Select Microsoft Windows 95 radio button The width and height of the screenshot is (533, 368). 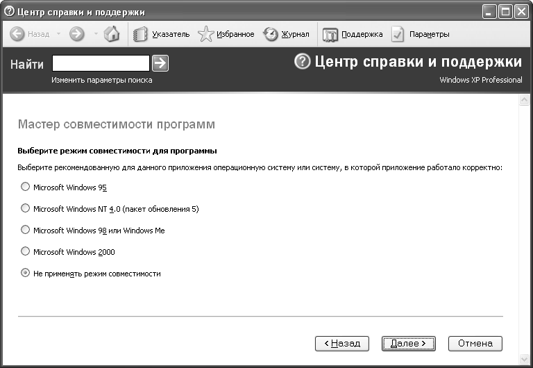click(x=26, y=187)
